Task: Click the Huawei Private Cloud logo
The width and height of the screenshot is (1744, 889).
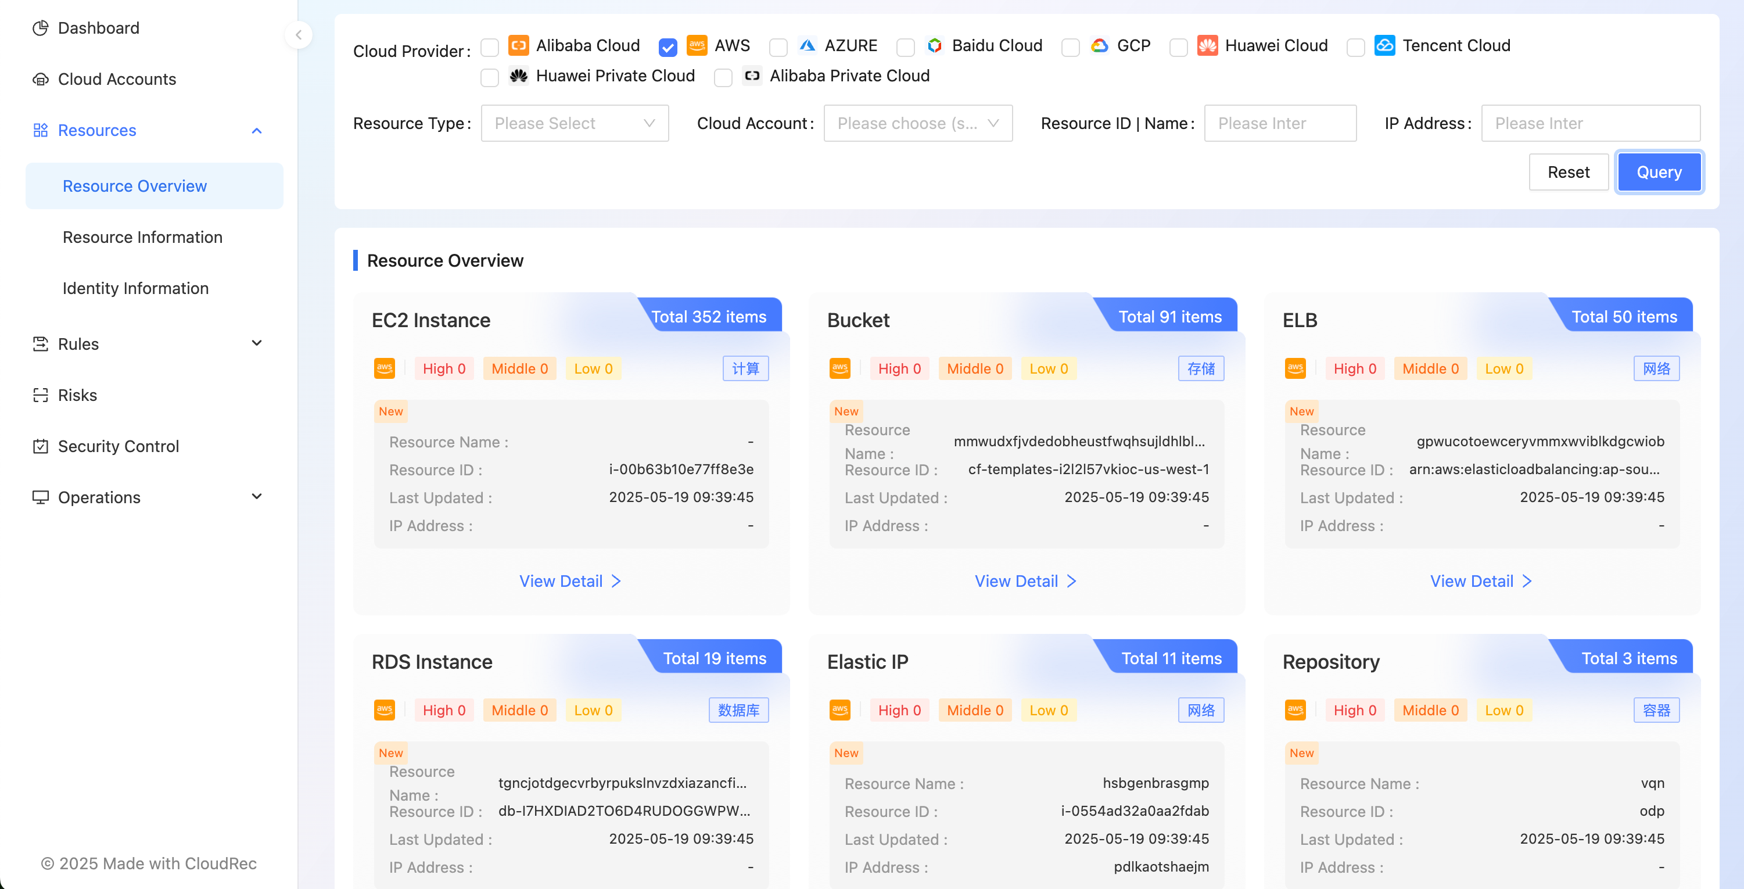Action: pyautogui.click(x=519, y=75)
